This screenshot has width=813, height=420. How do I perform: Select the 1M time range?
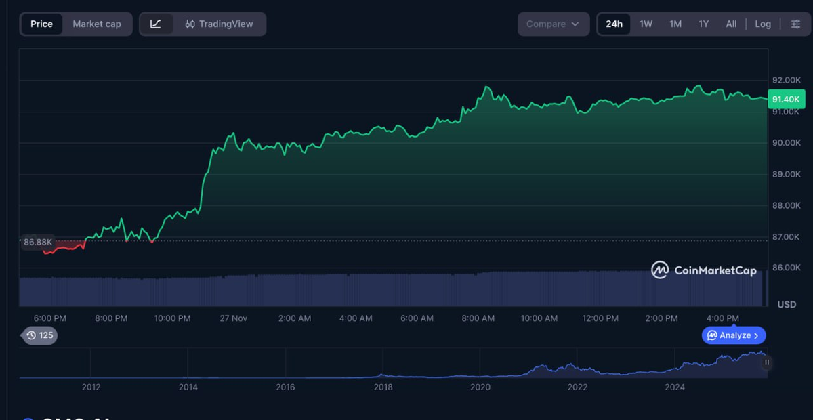[x=675, y=24]
